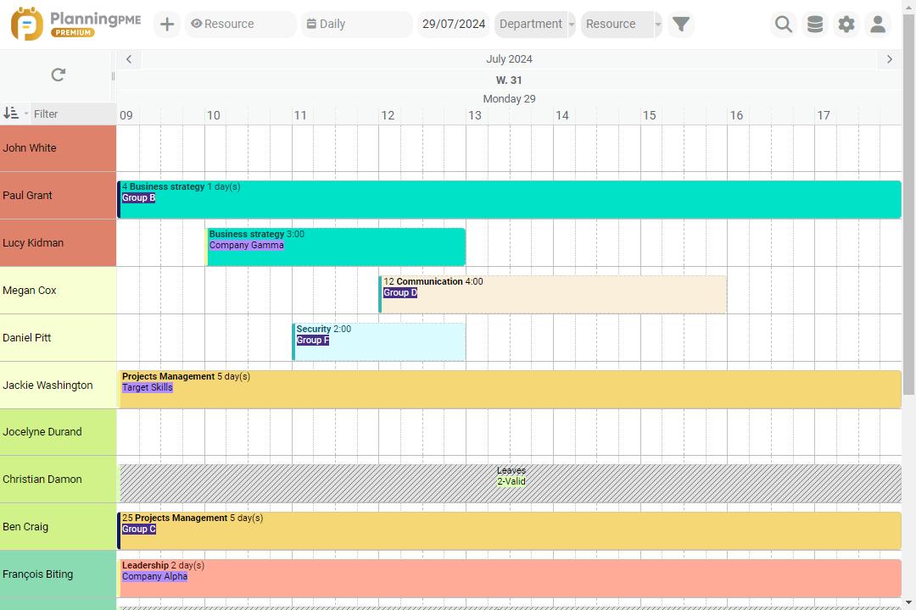Open the Security 2:00 Group F task

[378, 342]
